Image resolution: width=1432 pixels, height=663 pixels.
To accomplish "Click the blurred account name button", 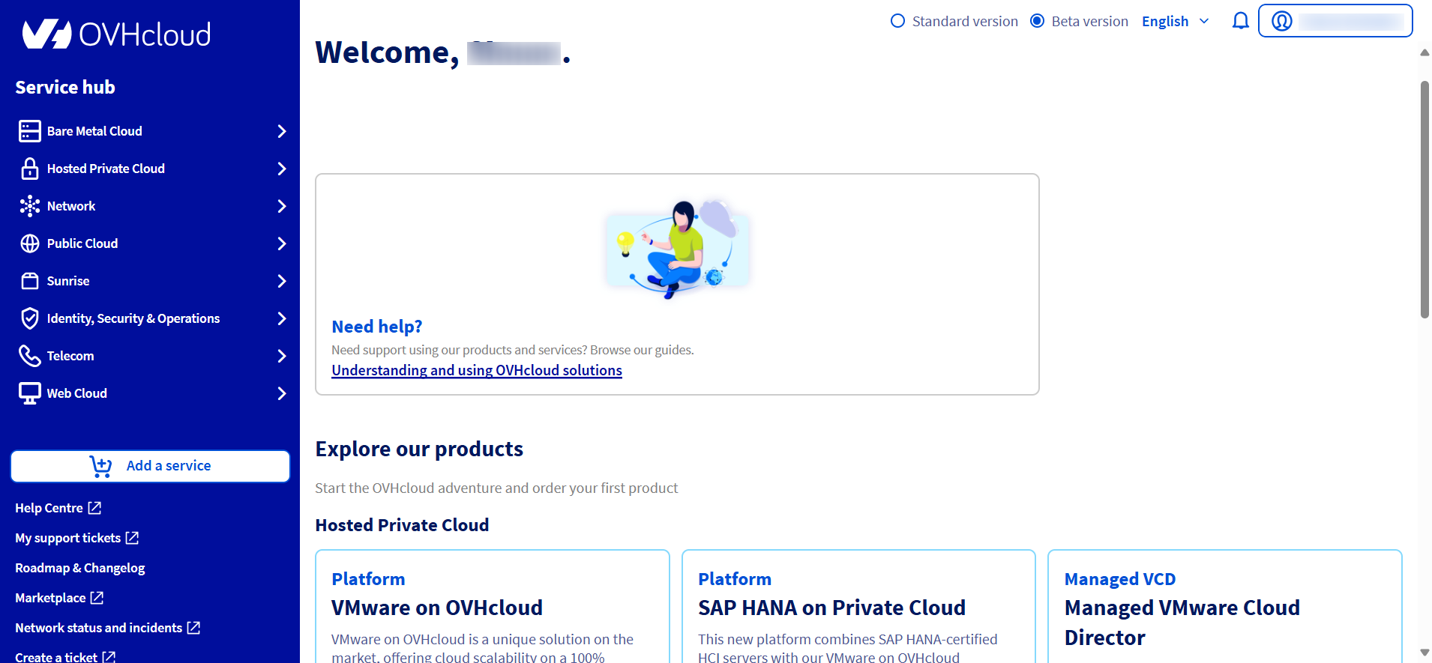I will [1335, 21].
